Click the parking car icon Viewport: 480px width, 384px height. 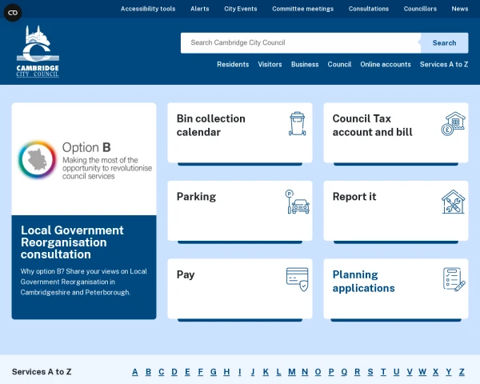tap(298, 202)
